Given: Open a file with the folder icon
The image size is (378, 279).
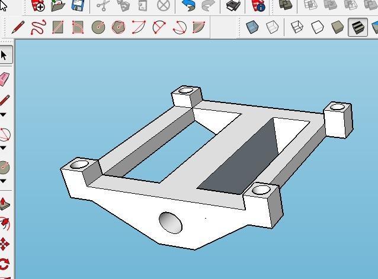Looking at the screenshot, I should click(x=58, y=5).
